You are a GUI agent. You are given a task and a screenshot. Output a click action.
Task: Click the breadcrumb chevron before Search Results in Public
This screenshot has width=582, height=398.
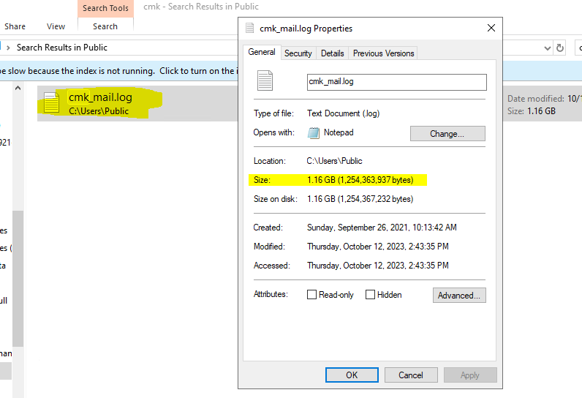coord(8,48)
